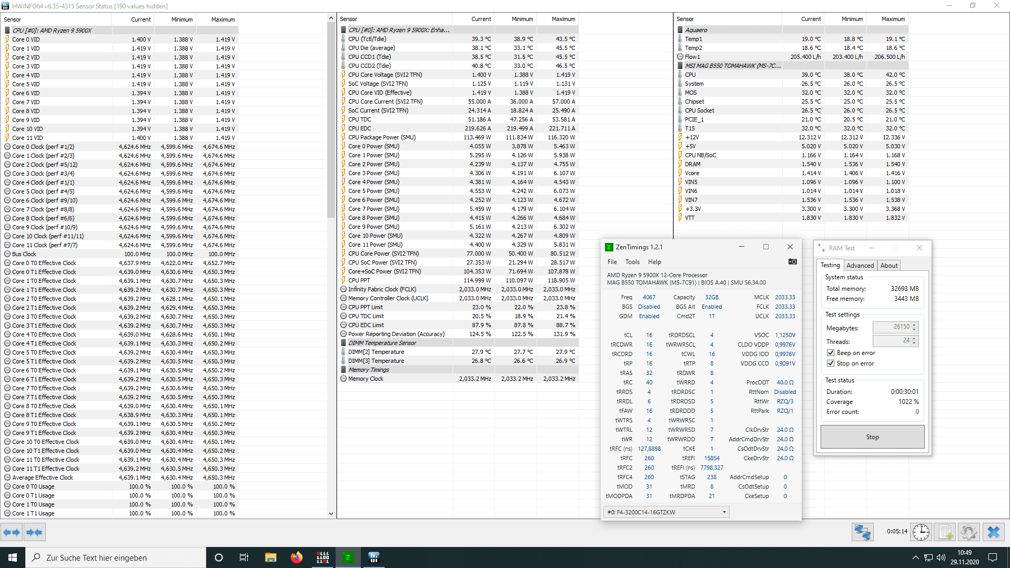The height and width of the screenshot is (568, 1010).
Task: Select the Bus Clock sensor row
Action: tap(120, 254)
